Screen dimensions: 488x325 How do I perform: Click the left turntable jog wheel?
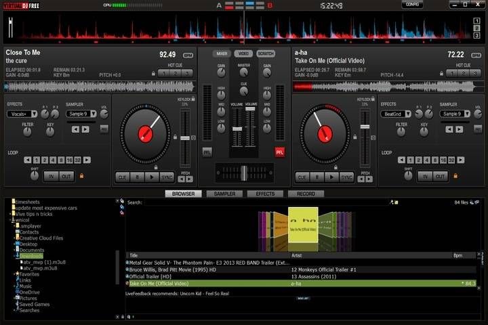[145, 134]
